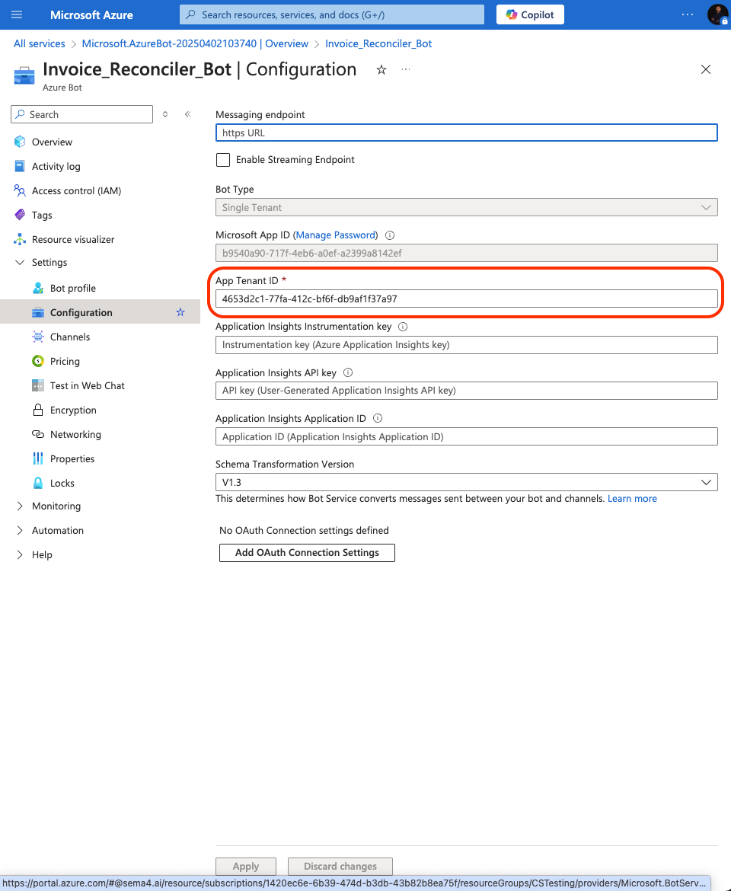Show info for Insights Application ID
The image size is (731, 891).
point(378,418)
